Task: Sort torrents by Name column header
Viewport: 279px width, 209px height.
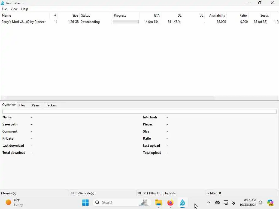Action: (x=25, y=16)
